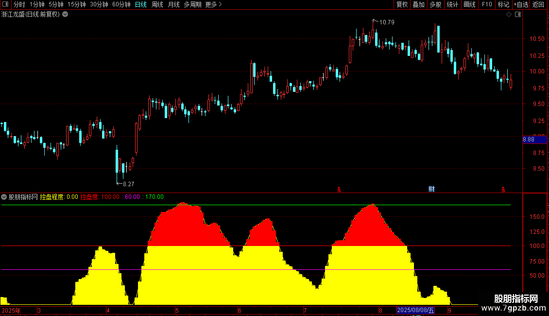Click the green 170.00 indicator value
The image size is (549, 316).
pos(154,197)
